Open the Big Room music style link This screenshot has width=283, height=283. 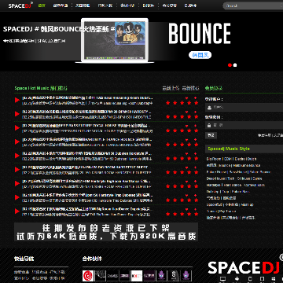[x=214, y=159]
